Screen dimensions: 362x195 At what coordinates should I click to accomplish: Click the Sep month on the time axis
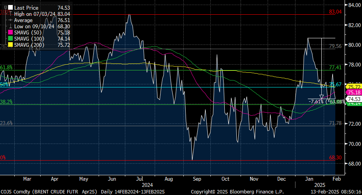pyautogui.click(x=197, y=179)
